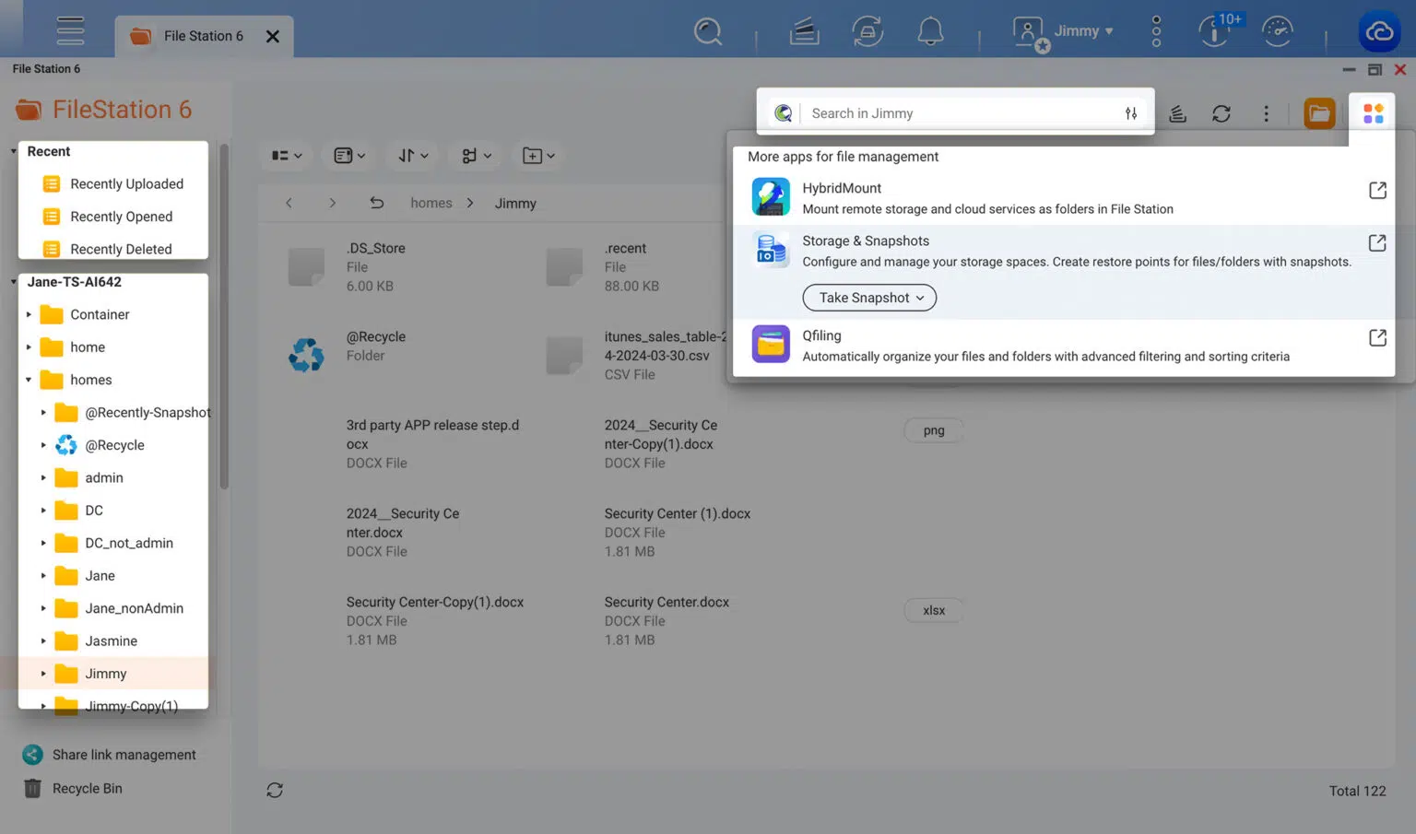Open the Take Snapshot dropdown
This screenshot has height=834, width=1416.
869,298
